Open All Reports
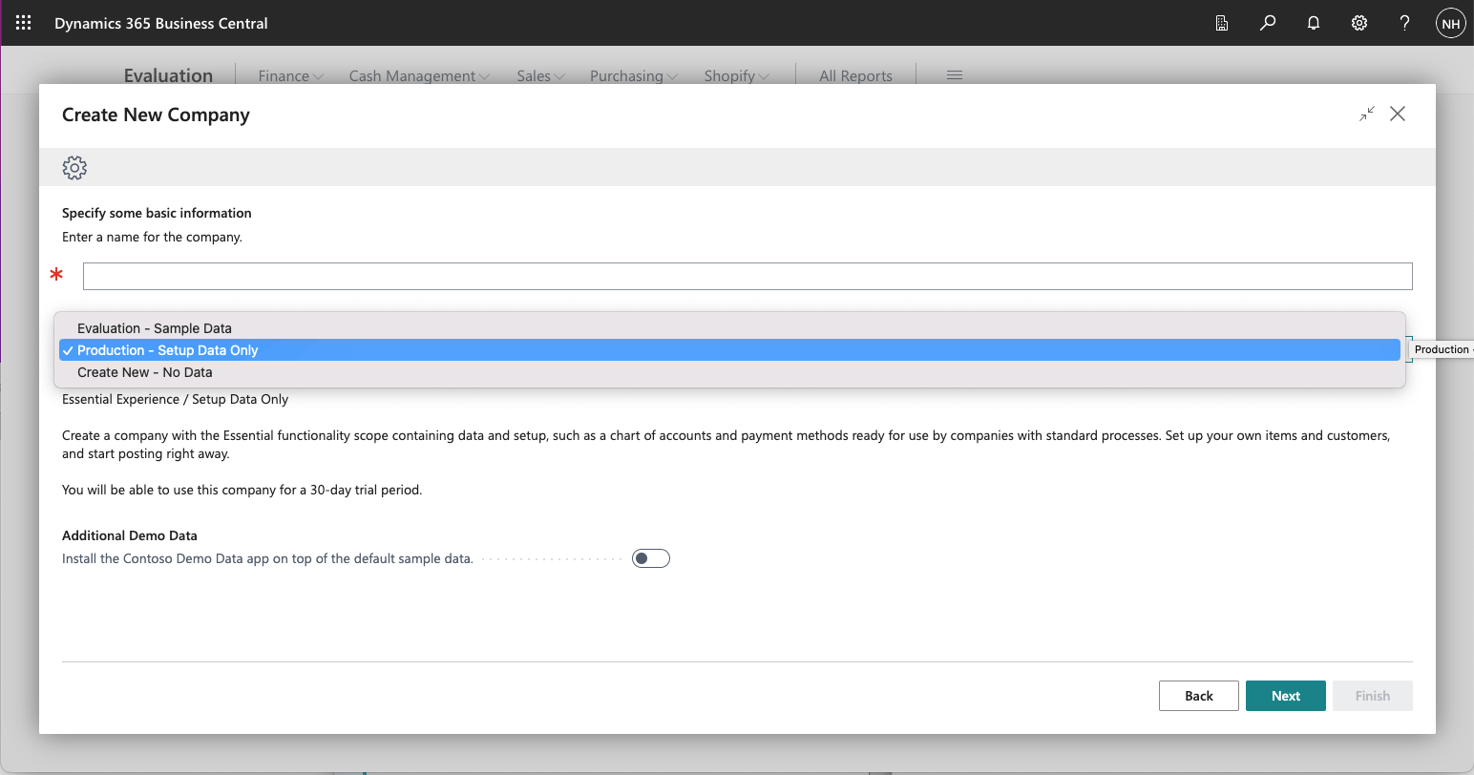Screen dimensions: 1474x775 [x=855, y=76]
